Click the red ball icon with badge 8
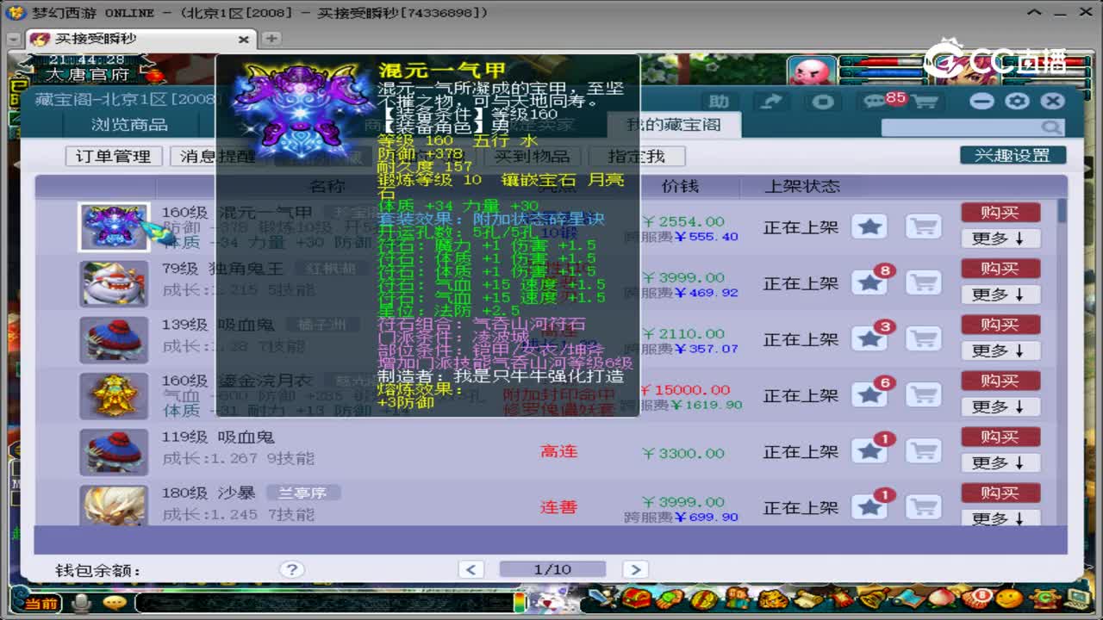This screenshot has height=620, width=1103. pyautogui.click(x=980, y=598)
